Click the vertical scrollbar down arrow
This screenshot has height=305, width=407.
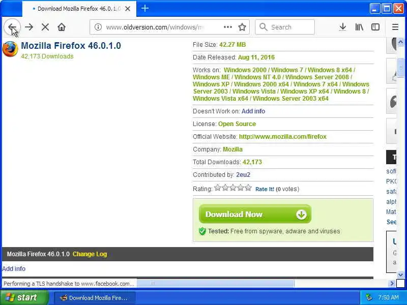400,274
